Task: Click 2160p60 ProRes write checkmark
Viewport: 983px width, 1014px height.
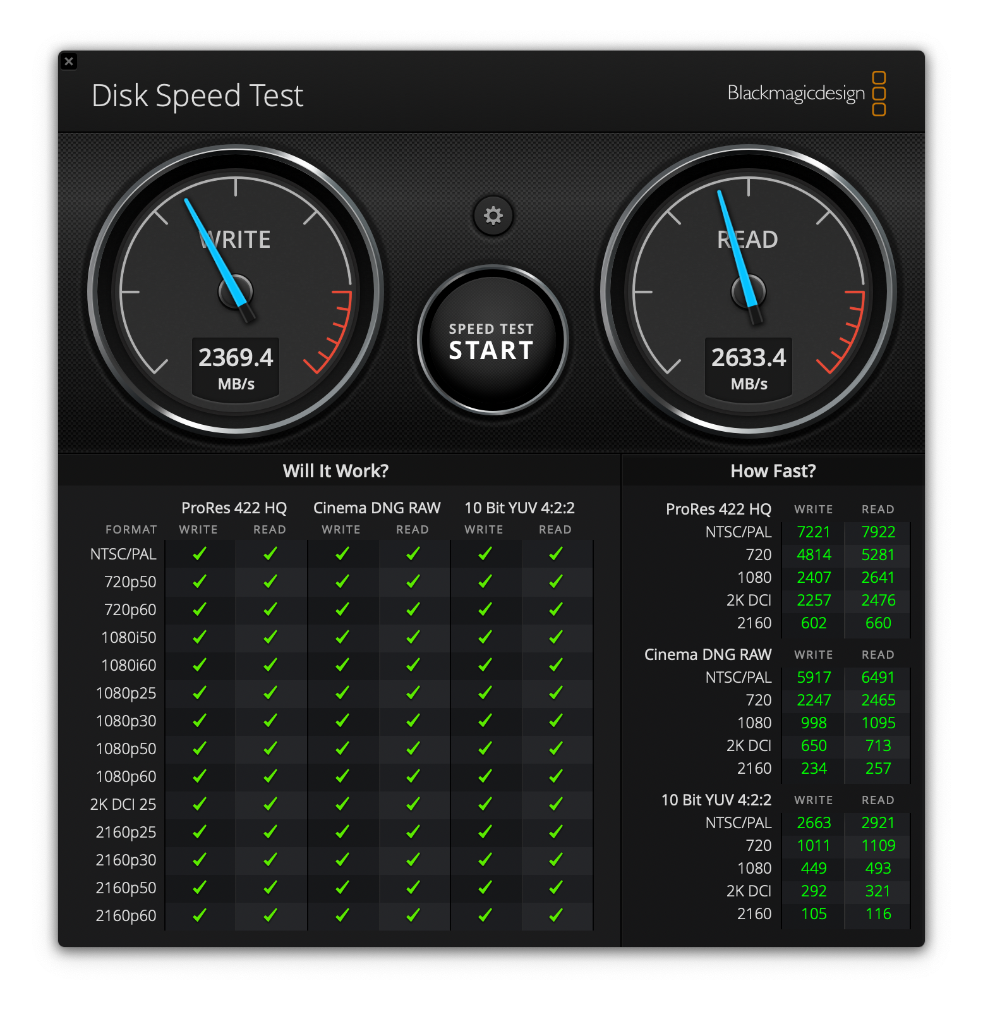Action: coord(199,915)
